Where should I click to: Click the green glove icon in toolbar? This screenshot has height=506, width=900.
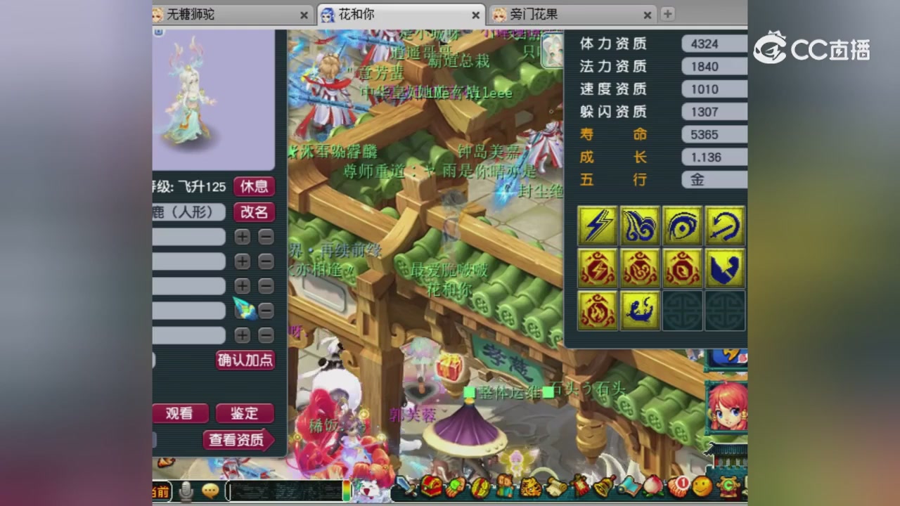pyautogui.click(x=456, y=486)
